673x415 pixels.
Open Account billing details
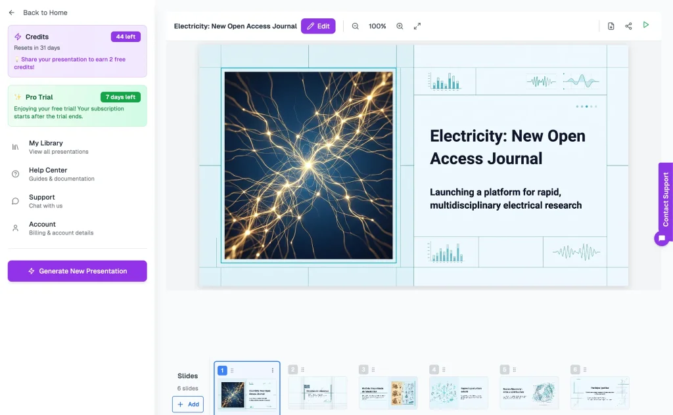pos(78,228)
